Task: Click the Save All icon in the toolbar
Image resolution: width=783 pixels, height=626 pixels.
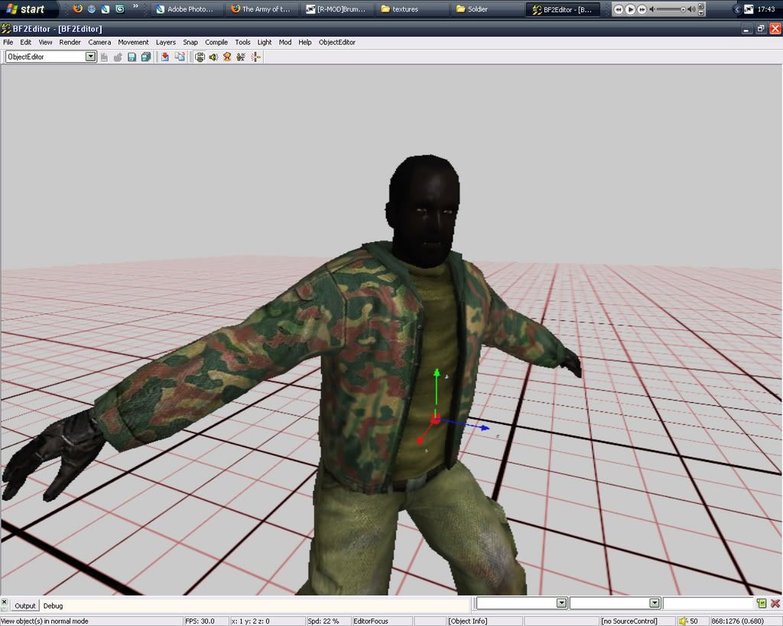Action: pyautogui.click(x=145, y=57)
